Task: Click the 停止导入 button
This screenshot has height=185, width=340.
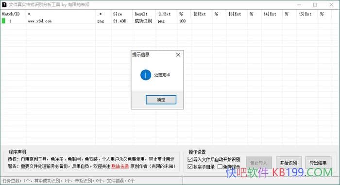Action: [x=259, y=163]
